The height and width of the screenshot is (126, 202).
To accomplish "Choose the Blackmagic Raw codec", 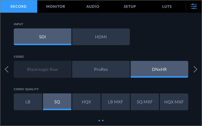I will click(42, 69).
